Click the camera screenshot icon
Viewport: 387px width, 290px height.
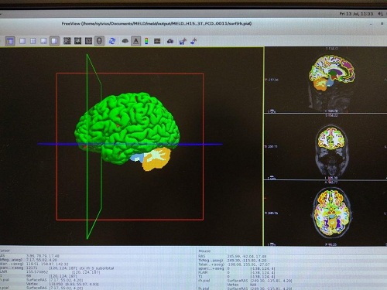point(170,41)
